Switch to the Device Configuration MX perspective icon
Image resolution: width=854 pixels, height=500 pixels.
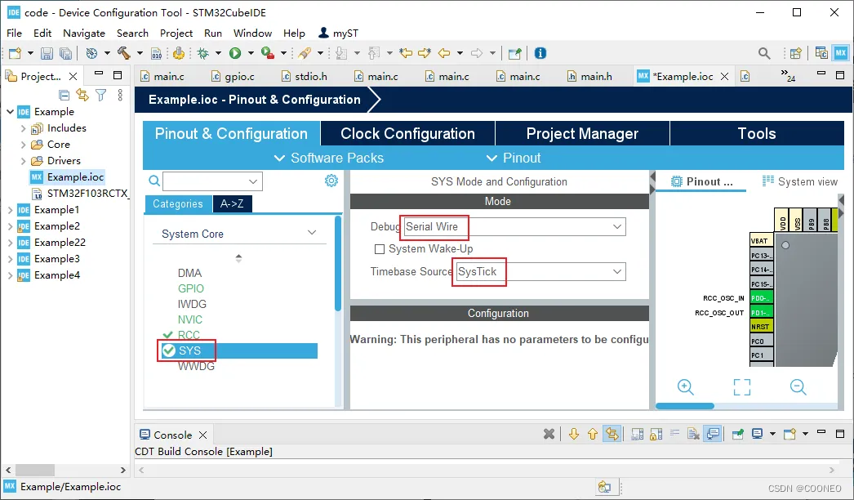[x=840, y=53]
